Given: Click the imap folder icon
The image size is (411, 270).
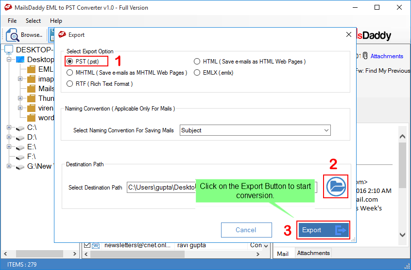Looking at the screenshot, I should click(31, 79).
